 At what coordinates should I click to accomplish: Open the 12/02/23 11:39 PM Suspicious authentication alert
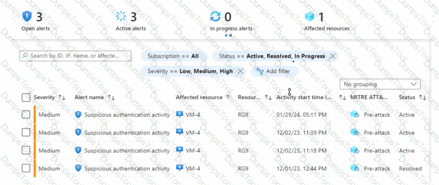click(x=127, y=133)
